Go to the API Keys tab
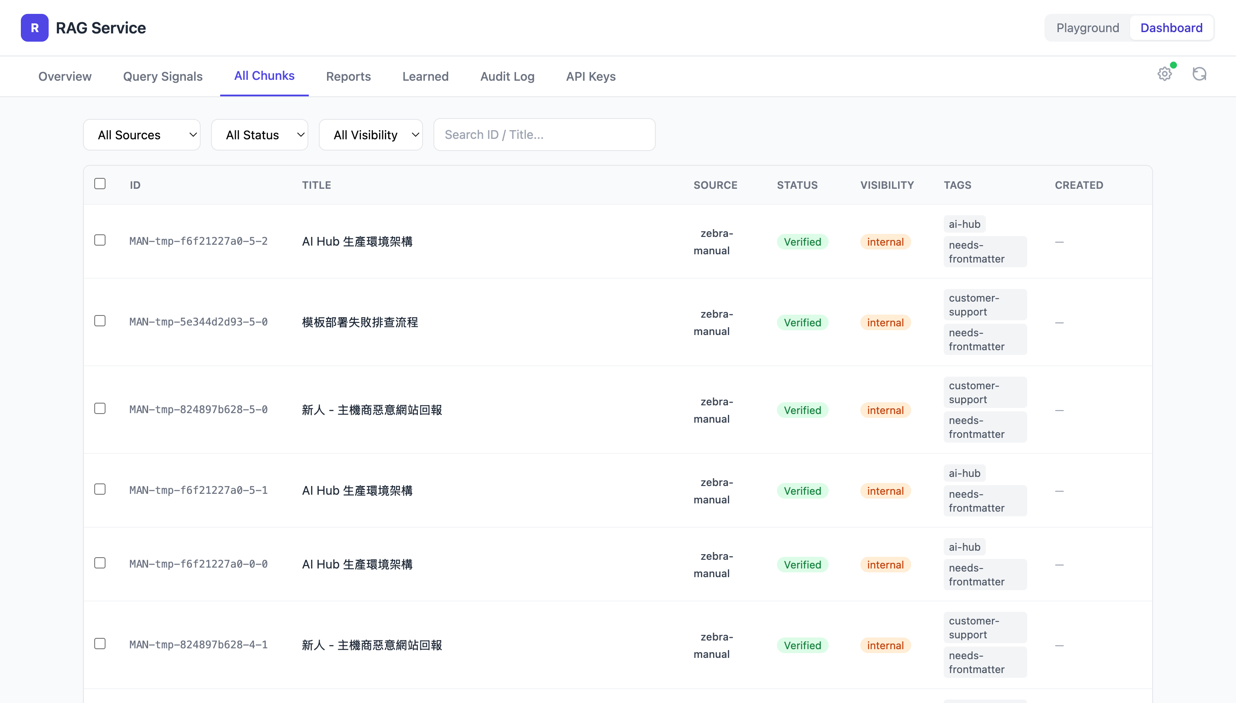This screenshot has width=1236, height=703. point(591,76)
